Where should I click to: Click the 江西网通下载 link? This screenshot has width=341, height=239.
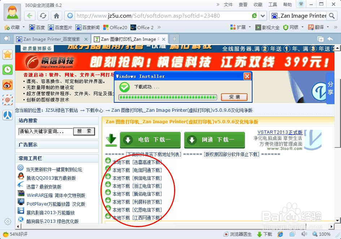click(147, 218)
